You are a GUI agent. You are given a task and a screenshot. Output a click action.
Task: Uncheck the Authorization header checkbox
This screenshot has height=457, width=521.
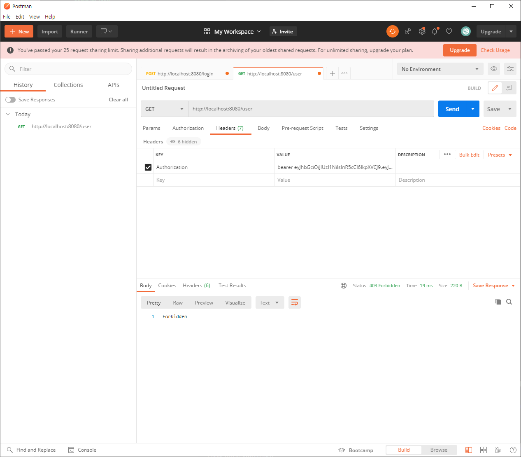pos(148,167)
